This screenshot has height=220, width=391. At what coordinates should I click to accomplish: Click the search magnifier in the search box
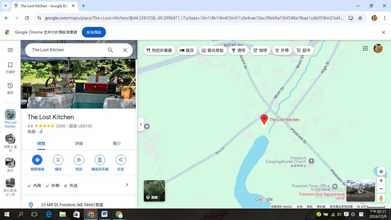tap(110, 50)
